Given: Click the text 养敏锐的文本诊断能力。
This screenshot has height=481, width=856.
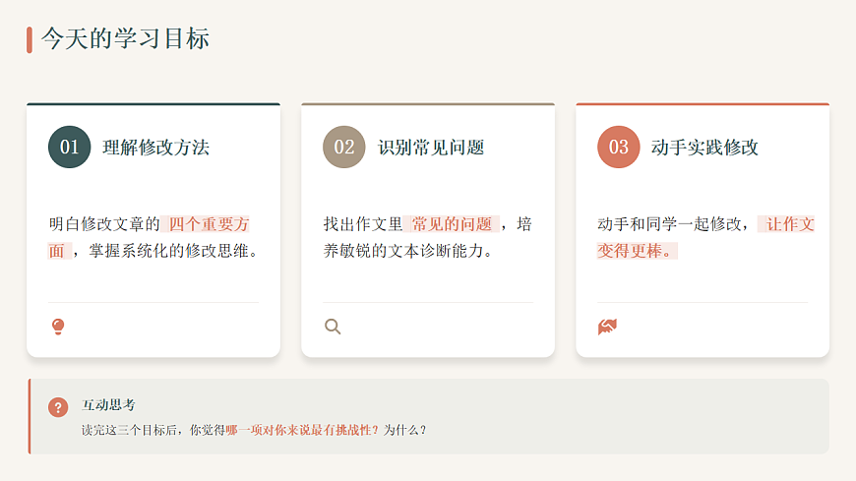Looking at the screenshot, I should [x=408, y=251].
